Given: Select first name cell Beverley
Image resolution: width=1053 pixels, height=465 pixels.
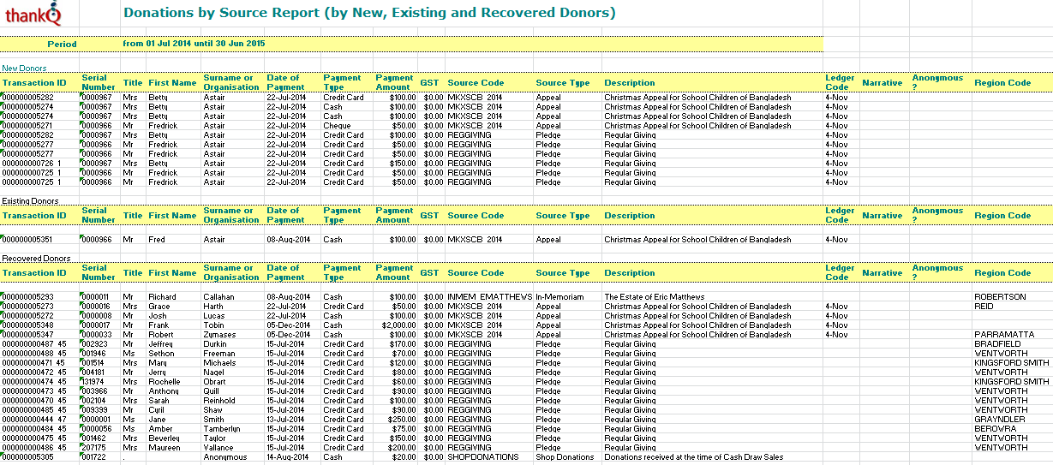Looking at the screenshot, I should [x=164, y=438].
